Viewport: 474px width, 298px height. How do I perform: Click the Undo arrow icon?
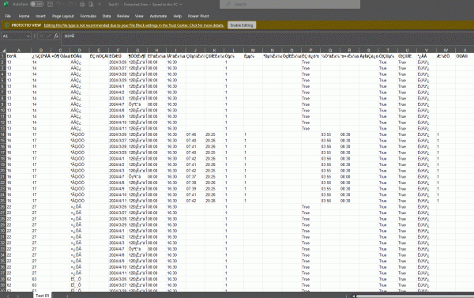(59, 4)
